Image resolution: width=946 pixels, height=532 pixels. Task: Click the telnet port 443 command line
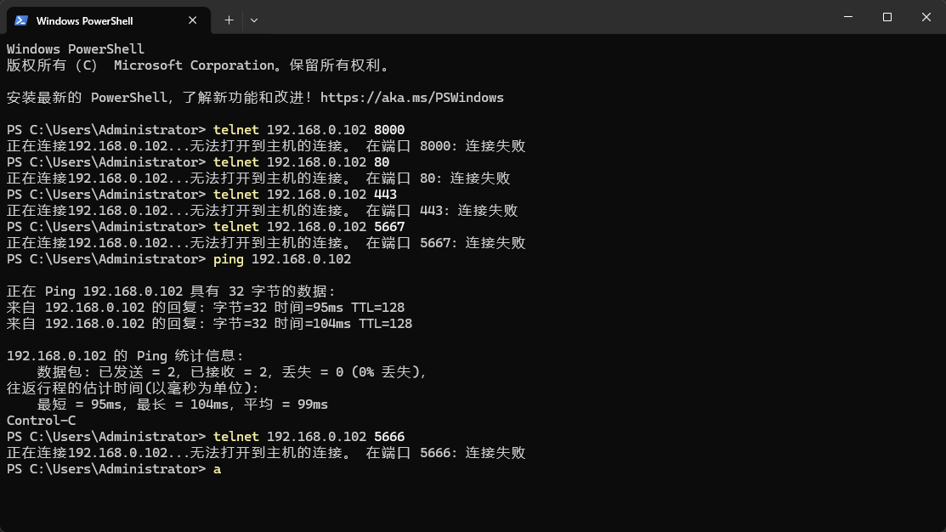(x=304, y=195)
